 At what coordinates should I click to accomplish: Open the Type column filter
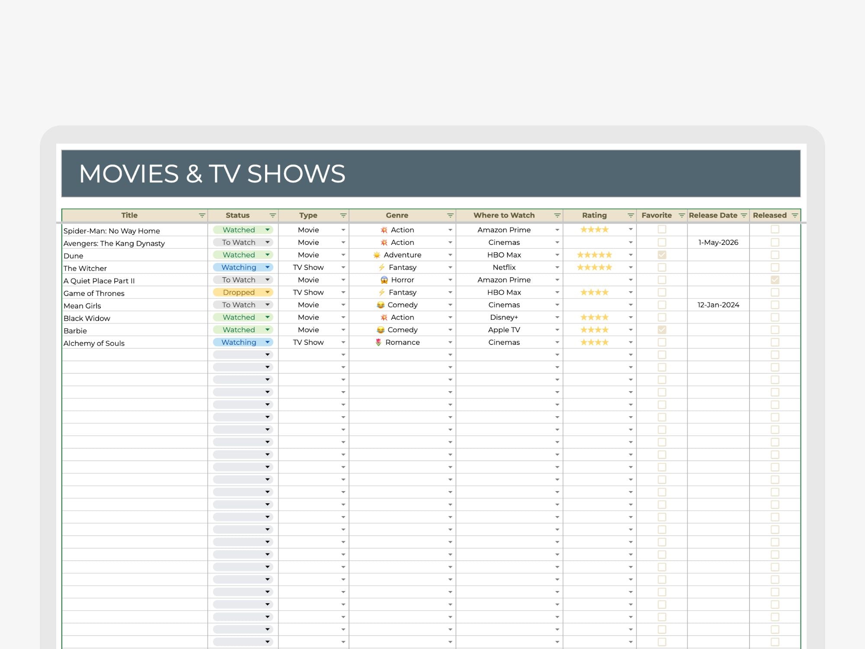(x=343, y=215)
